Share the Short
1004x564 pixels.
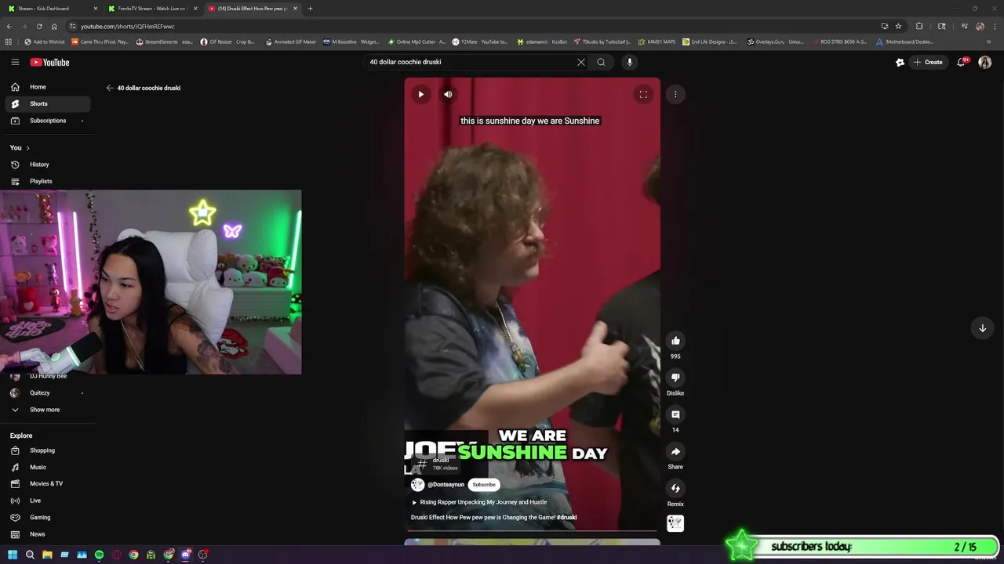675,451
